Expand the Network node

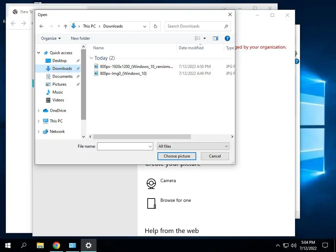pyautogui.click(x=39, y=132)
